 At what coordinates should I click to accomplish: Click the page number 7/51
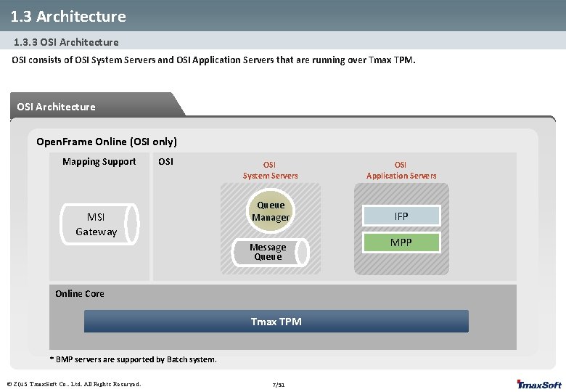(x=279, y=385)
